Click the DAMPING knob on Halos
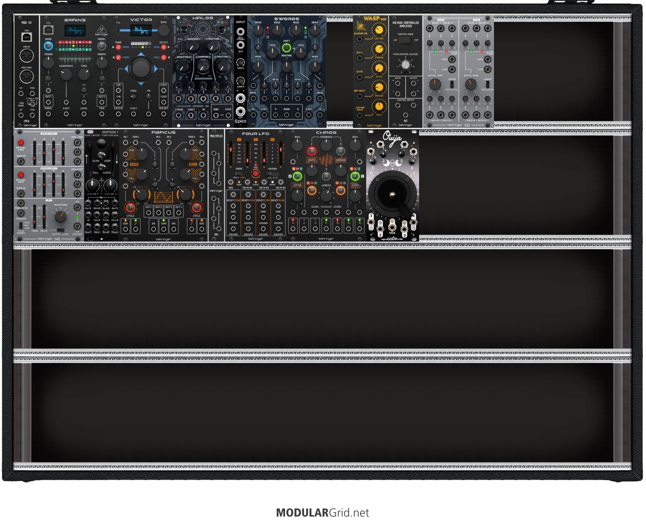The height and width of the screenshot is (522, 646). point(203,67)
